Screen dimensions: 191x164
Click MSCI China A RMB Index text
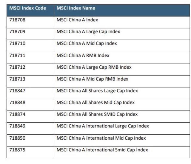83,55
